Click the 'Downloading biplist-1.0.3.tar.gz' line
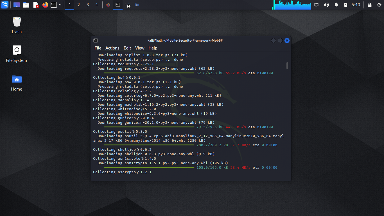The height and width of the screenshot is (216, 384). tap(143, 55)
